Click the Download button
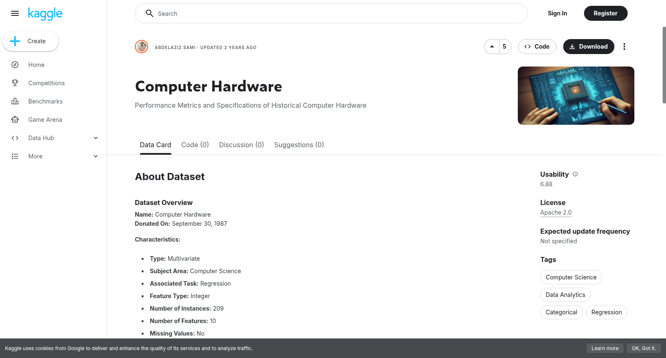Image resolution: width=666 pixels, height=358 pixels. click(x=589, y=47)
